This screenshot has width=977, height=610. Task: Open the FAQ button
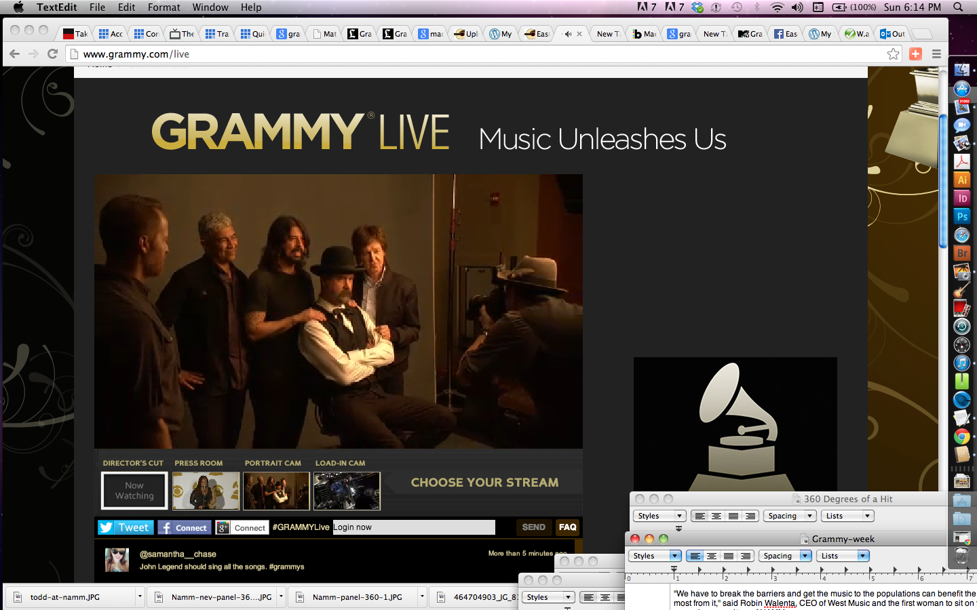568,527
